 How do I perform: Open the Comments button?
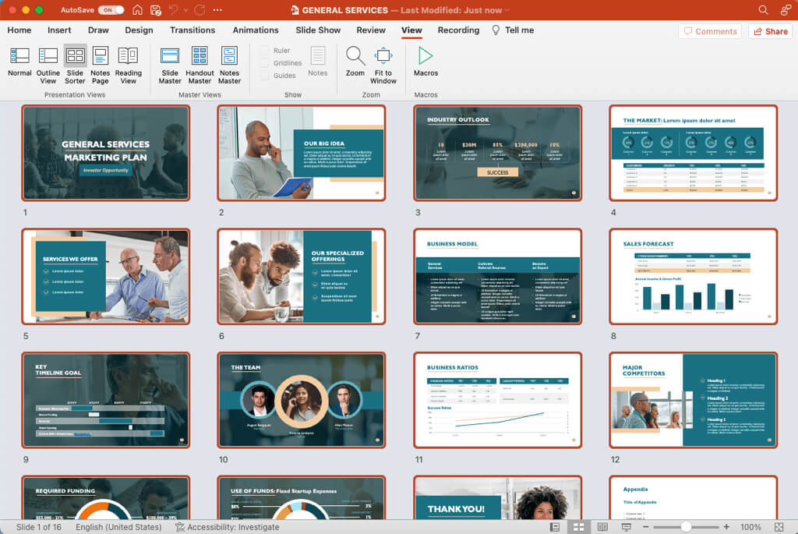pos(710,31)
